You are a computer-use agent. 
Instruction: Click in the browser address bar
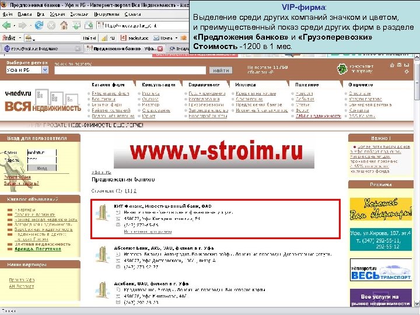click(x=143, y=26)
